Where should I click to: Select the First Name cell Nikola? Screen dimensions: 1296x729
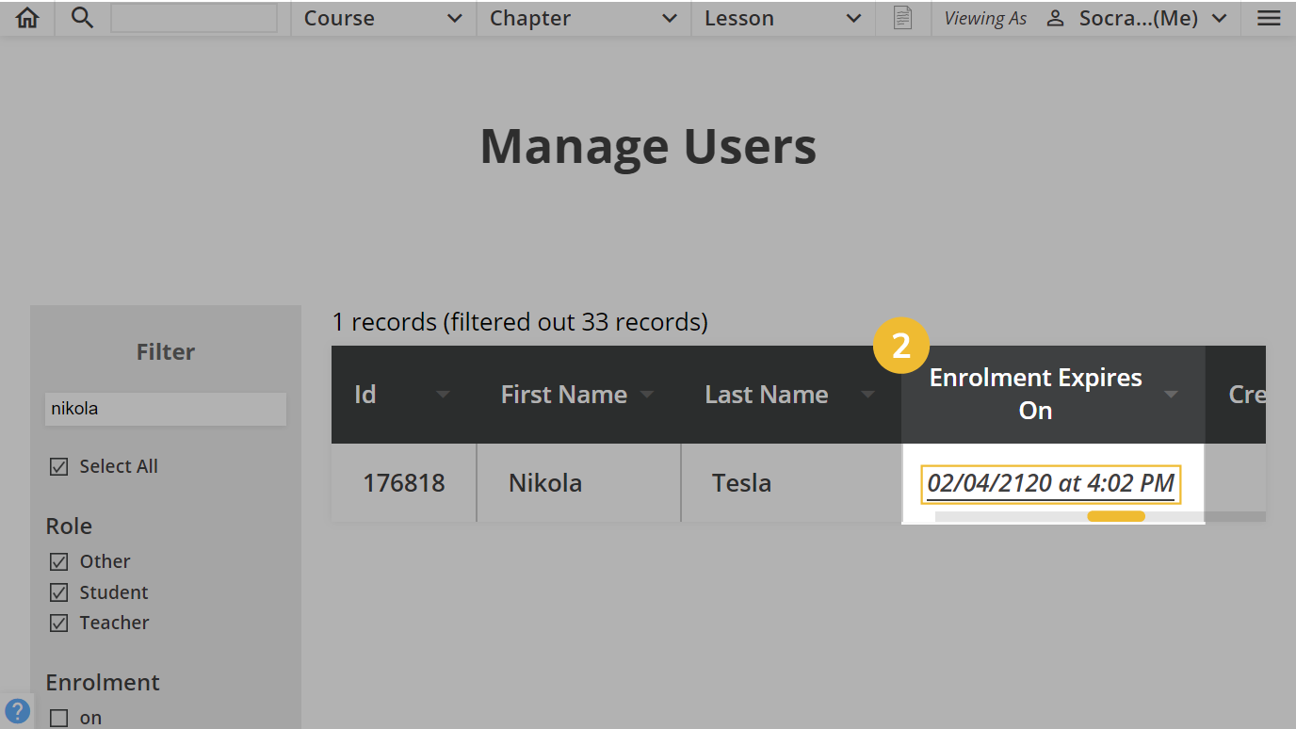point(579,483)
